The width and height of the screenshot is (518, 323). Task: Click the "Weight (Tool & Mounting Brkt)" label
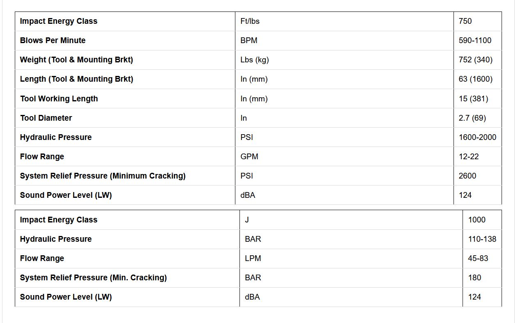coord(76,60)
